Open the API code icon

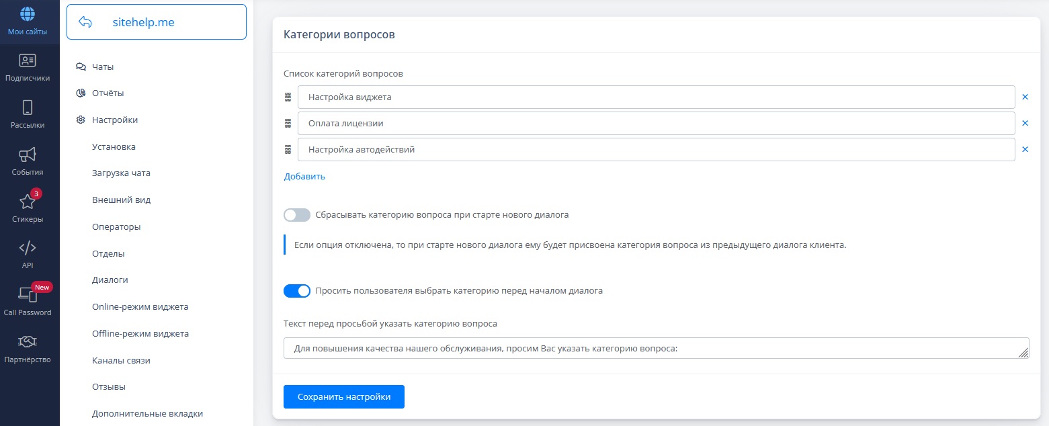28,248
